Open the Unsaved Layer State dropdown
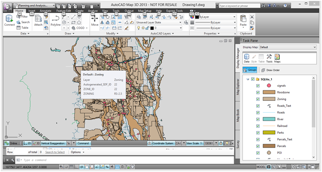The image size is (322, 172). pyautogui.click(x=159, y=22)
